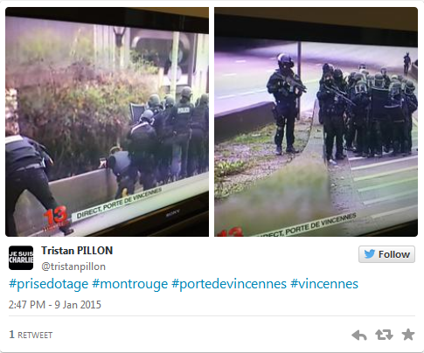This screenshot has height=353, width=424.
Task: Open the 2:47 PM - 9 Jan 2015 timestamp
Action: [55, 305]
